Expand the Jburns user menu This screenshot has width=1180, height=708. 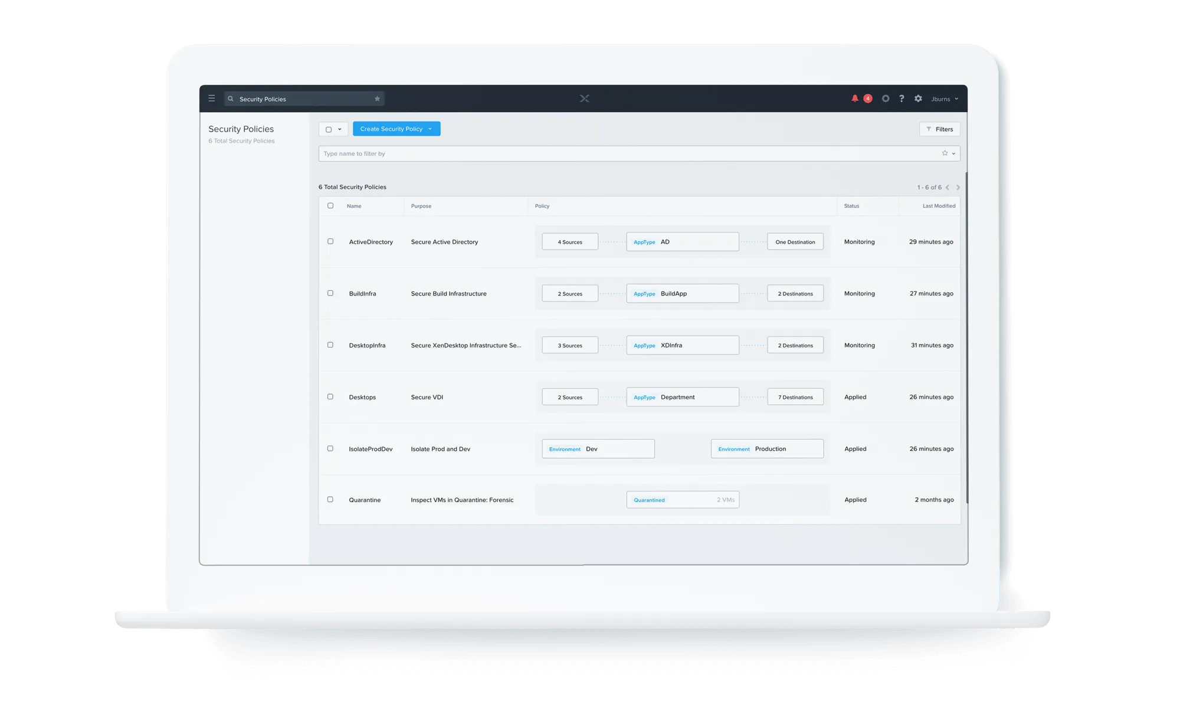point(945,99)
